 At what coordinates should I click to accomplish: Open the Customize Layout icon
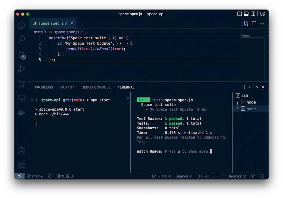click(262, 14)
